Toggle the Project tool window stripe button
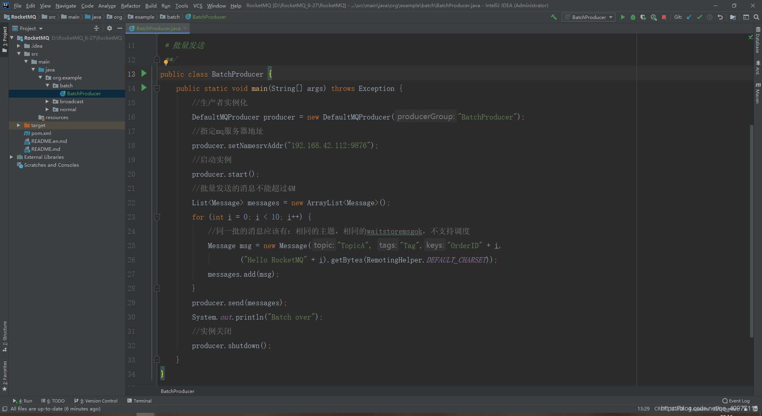This screenshot has width=762, height=416. coord(4,39)
